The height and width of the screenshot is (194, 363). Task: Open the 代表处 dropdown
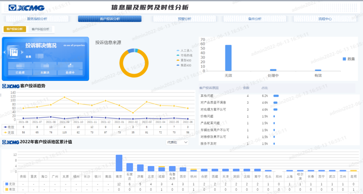(x=177, y=142)
